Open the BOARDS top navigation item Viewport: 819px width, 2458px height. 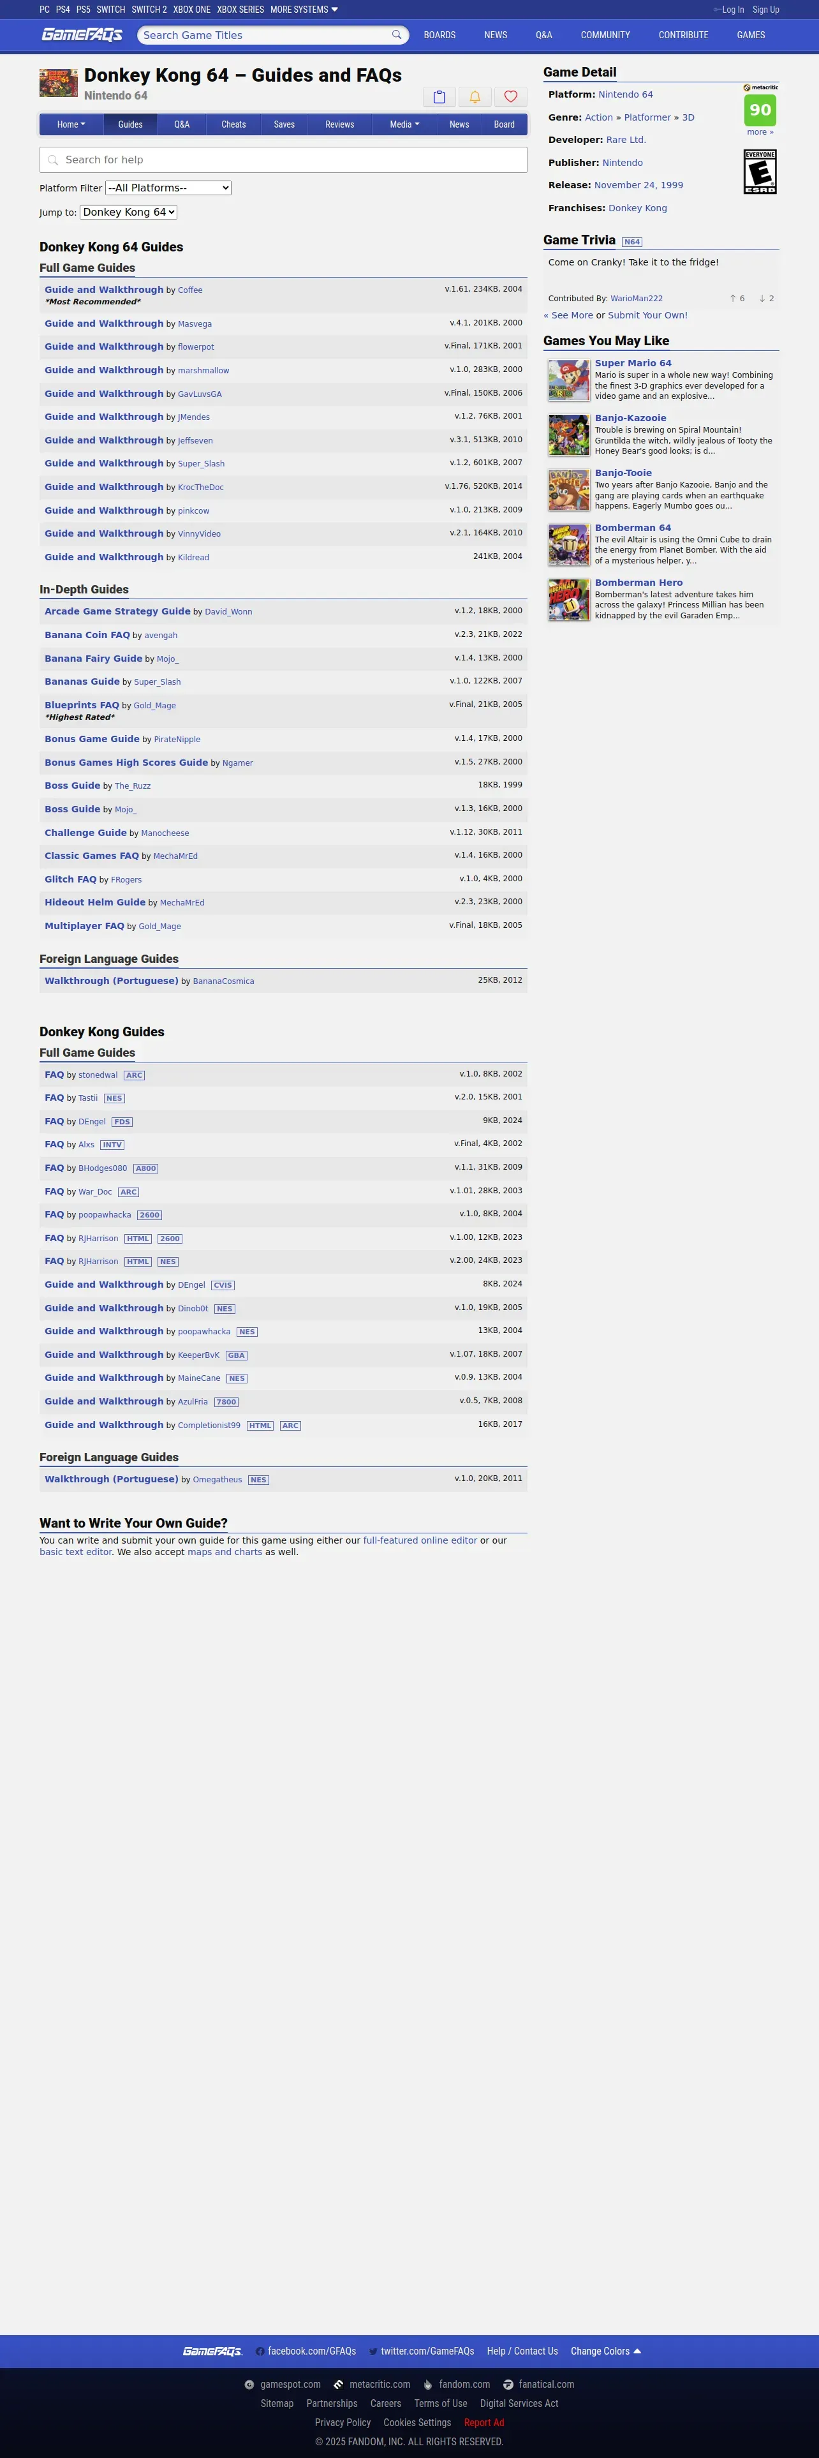(x=439, y=35)
